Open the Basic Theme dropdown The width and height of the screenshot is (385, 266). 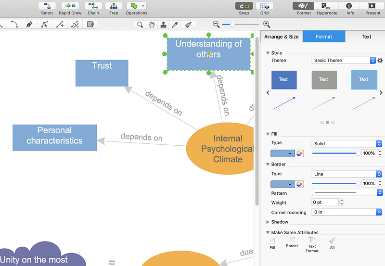(x=344, y=61)
